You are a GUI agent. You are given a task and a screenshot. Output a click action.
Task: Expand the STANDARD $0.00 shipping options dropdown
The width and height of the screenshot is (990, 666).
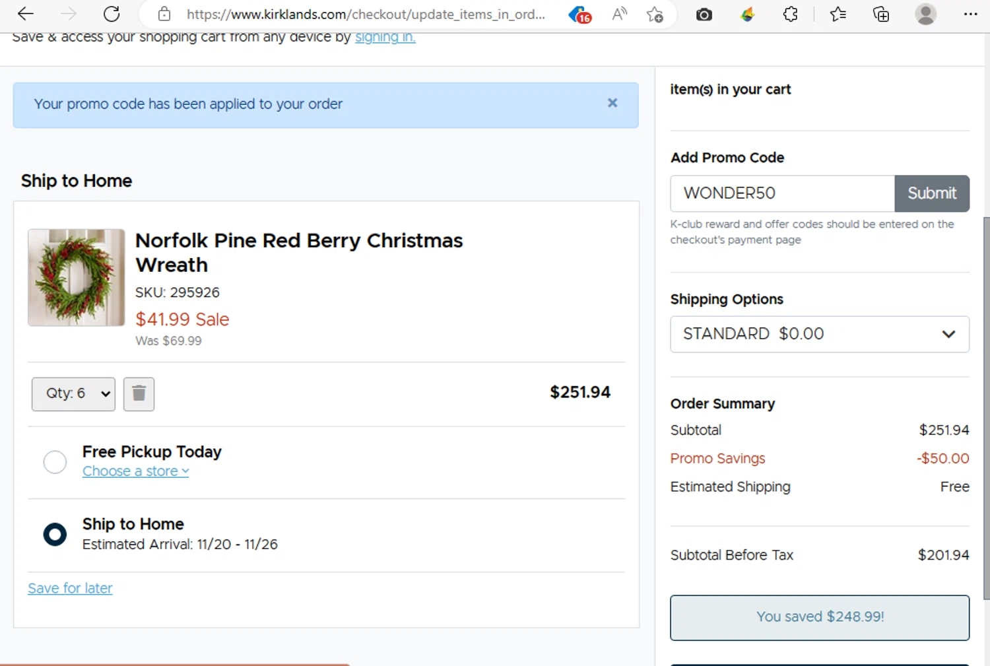click(x=819, y=334)
